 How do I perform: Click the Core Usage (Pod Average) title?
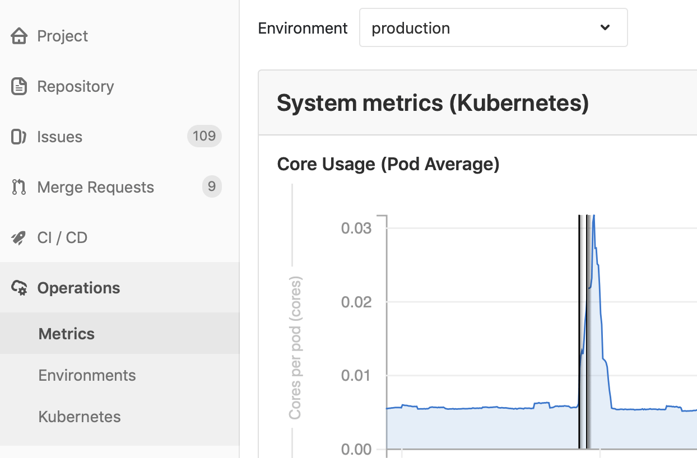click(x=388, y=164)
